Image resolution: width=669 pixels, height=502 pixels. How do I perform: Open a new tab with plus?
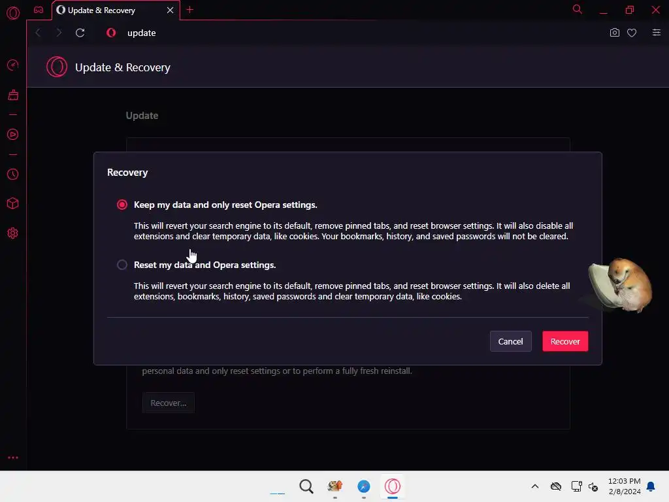(x=190, y=10)
